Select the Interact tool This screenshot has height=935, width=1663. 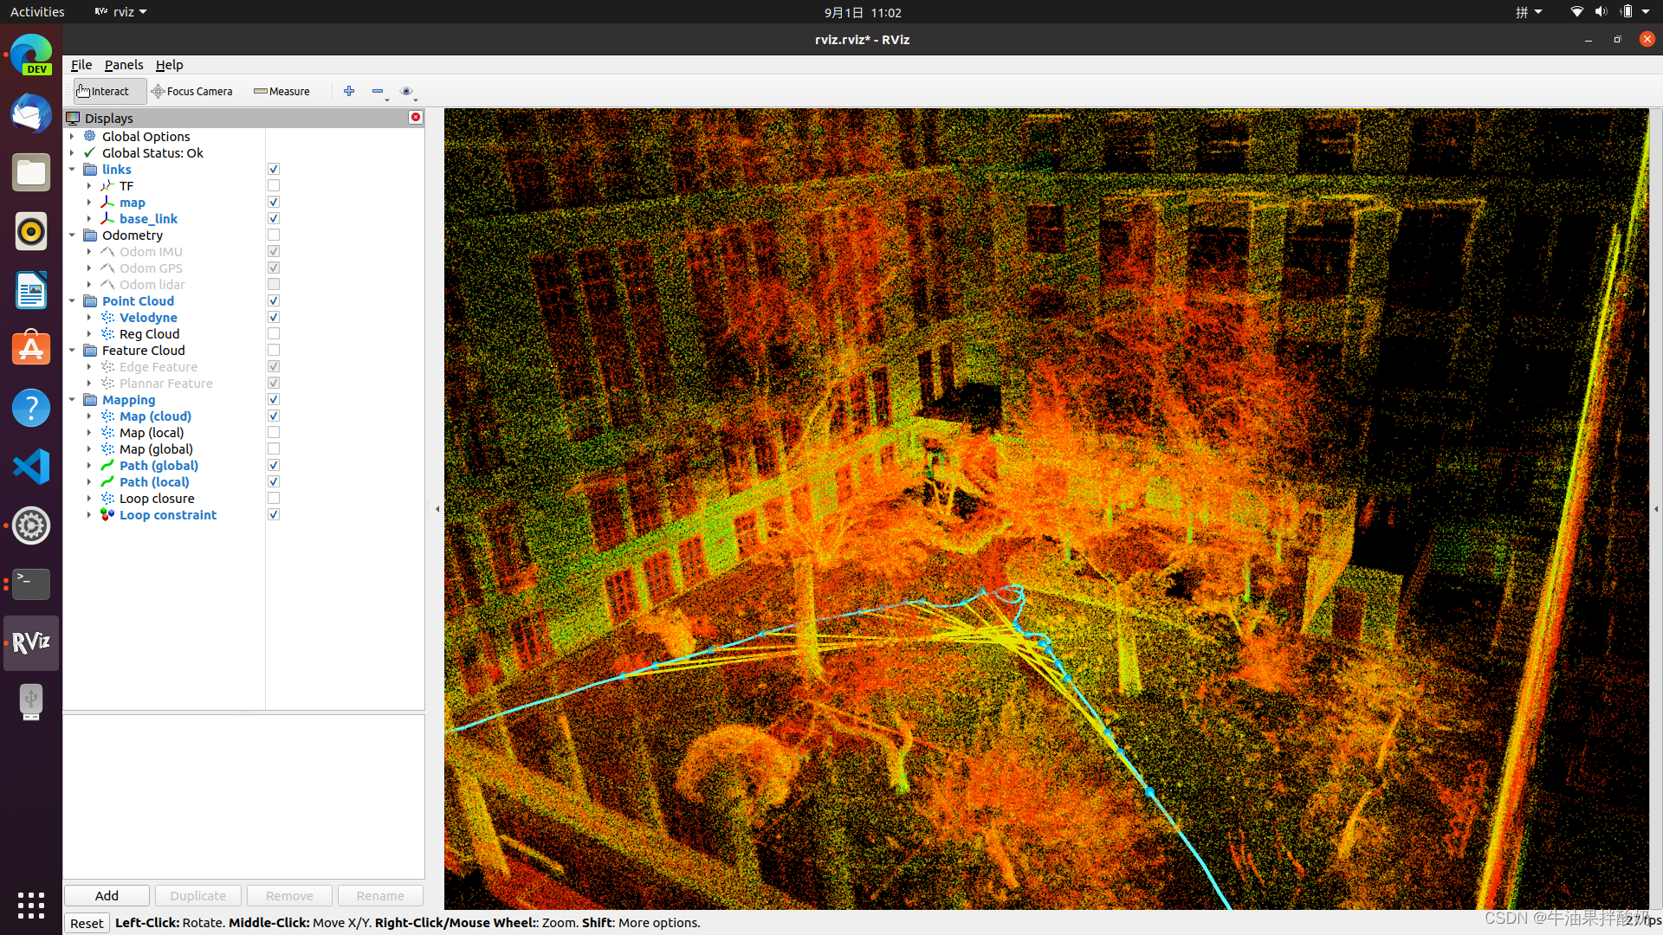(x=103, y=91)
